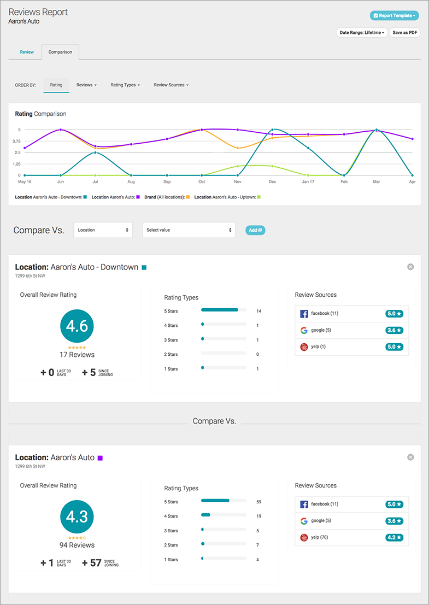Image resolution: width=429 pixels, height=605 pixels.
Task: Click the 5 Stars bar showing 59
Action: pyautogui.click(x=224, y=500)
